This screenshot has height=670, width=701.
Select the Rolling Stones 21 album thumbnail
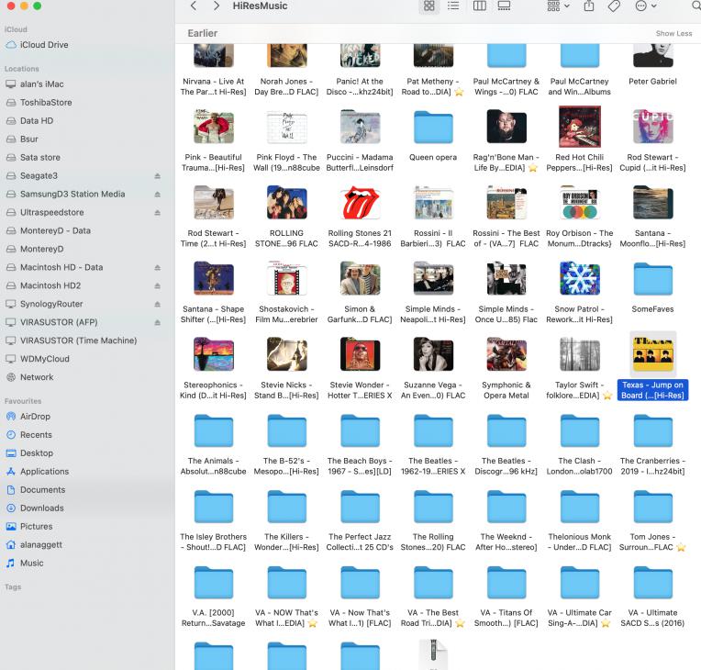click(360, 203)
